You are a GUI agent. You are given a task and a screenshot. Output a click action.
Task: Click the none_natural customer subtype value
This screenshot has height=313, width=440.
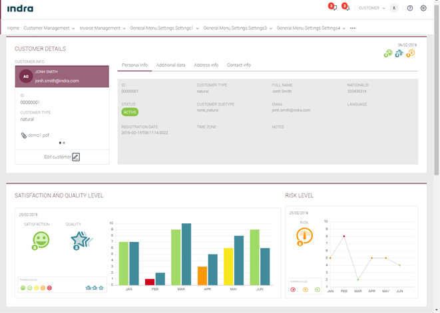coord(208,110)
